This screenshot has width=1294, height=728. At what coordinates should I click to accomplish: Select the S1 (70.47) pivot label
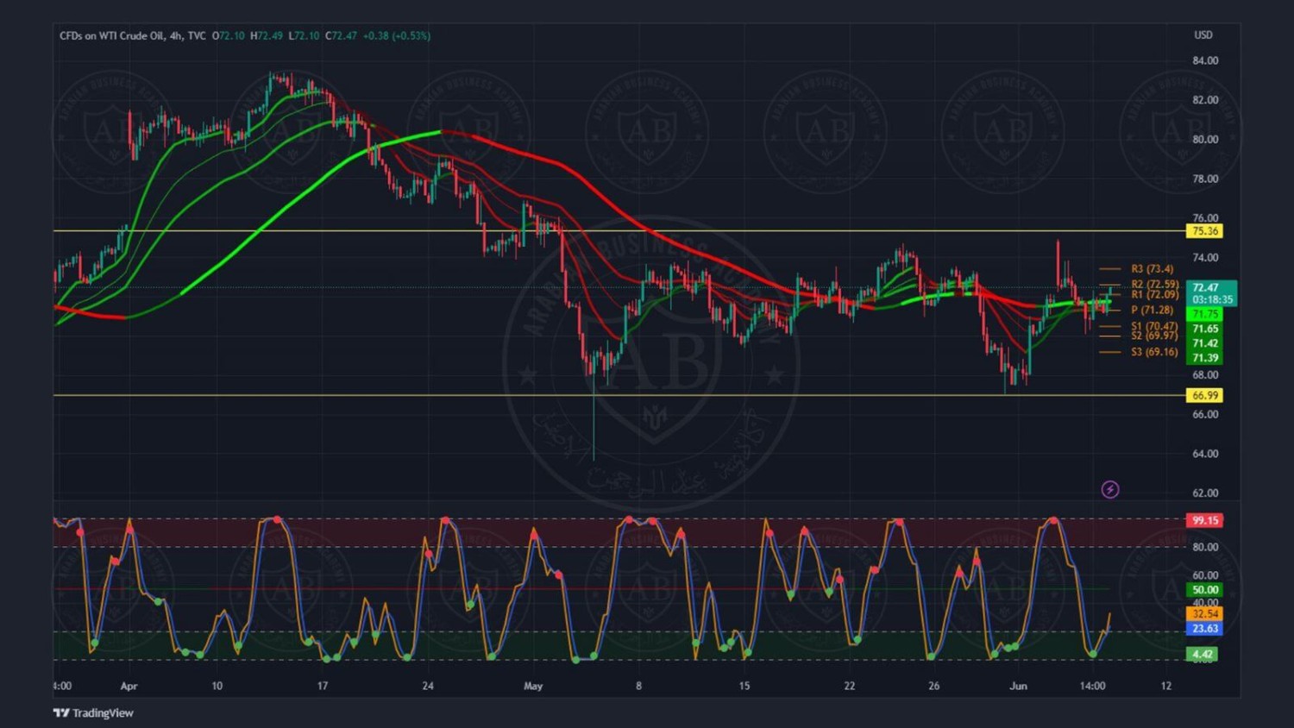coord(1154,326)
